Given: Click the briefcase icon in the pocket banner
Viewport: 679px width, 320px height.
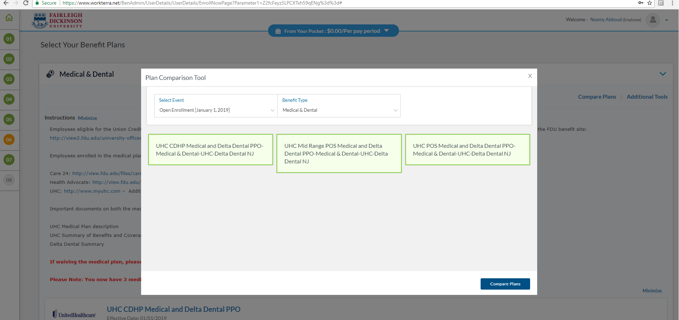Looking at the screenshot, I should point(278,31).
